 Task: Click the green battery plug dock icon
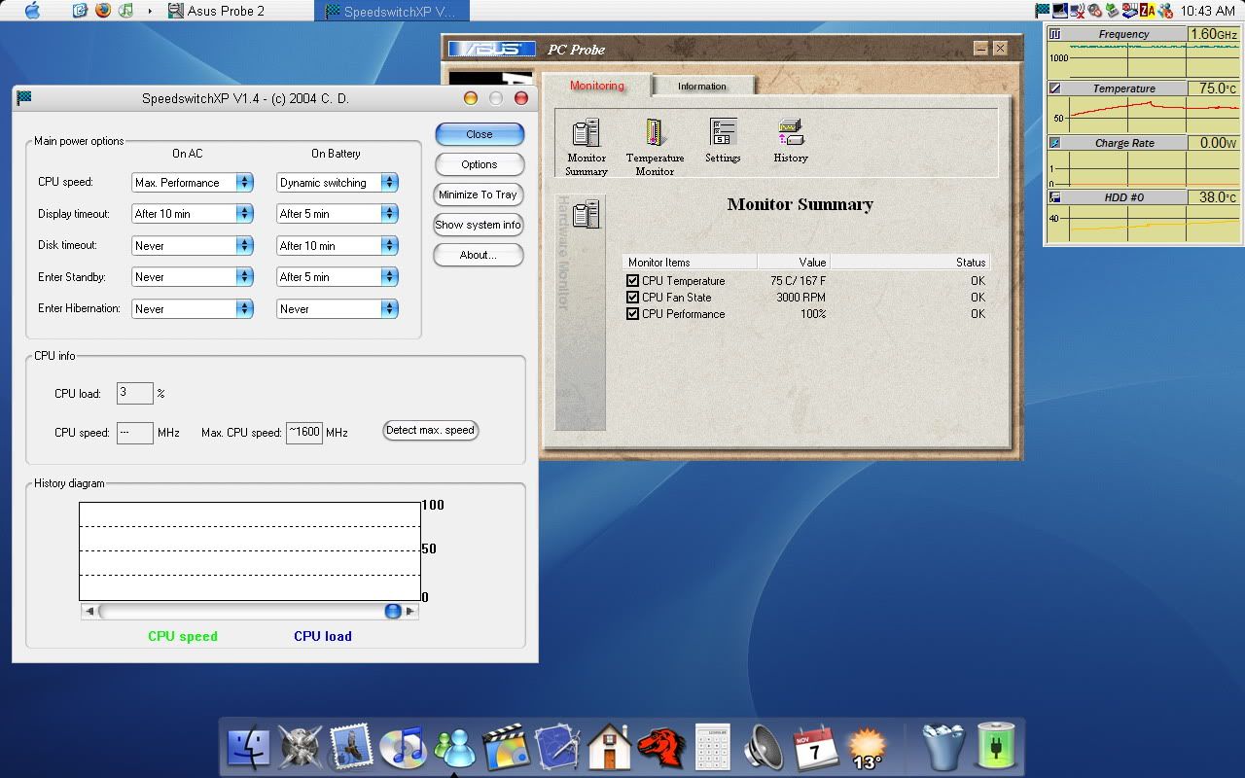(995, 747)
